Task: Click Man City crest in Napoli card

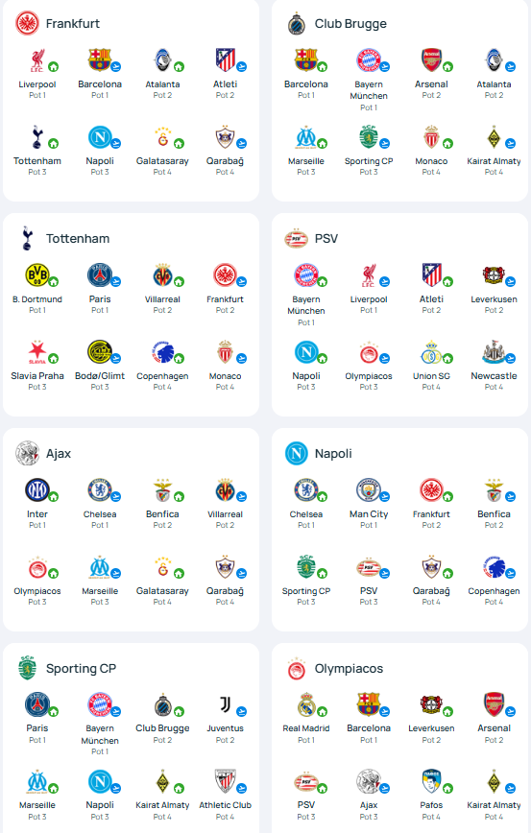Action: tap(368, 489)
